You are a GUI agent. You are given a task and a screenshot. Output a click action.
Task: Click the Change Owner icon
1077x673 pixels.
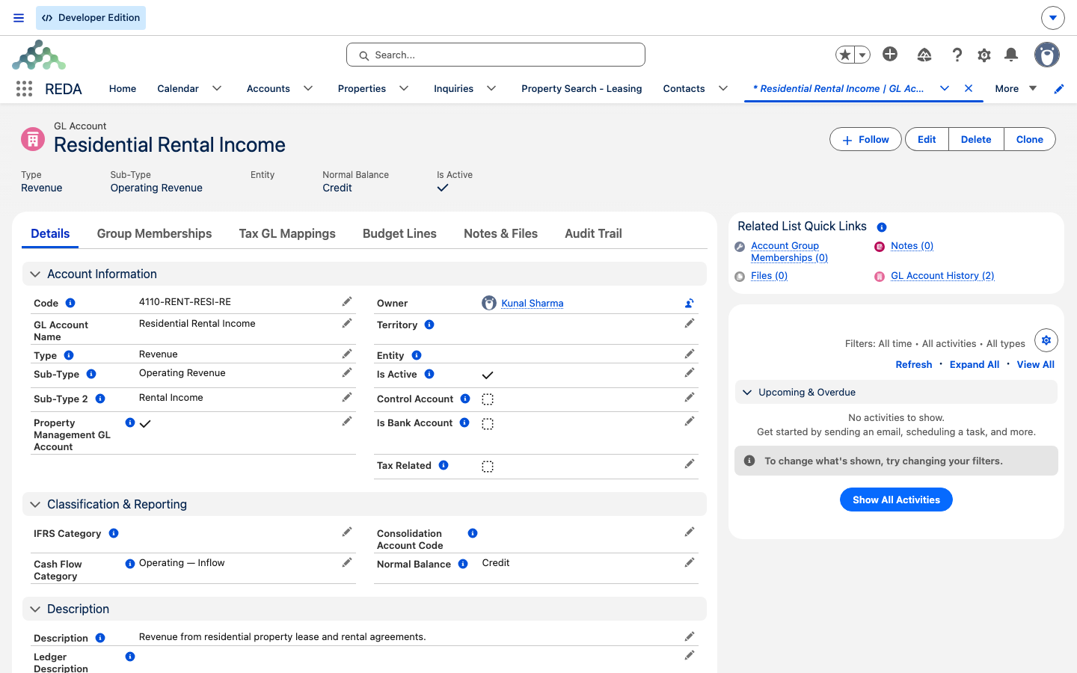[690, 303]
